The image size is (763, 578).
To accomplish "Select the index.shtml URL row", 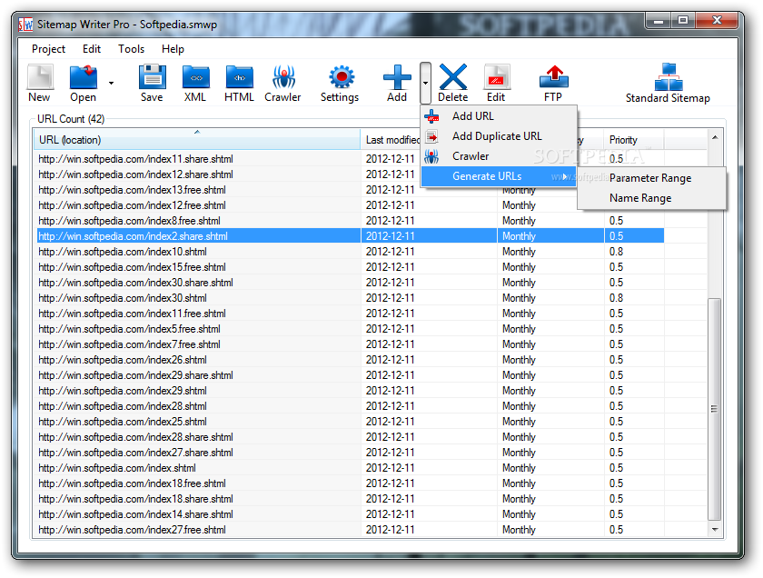I will (351, 468).
